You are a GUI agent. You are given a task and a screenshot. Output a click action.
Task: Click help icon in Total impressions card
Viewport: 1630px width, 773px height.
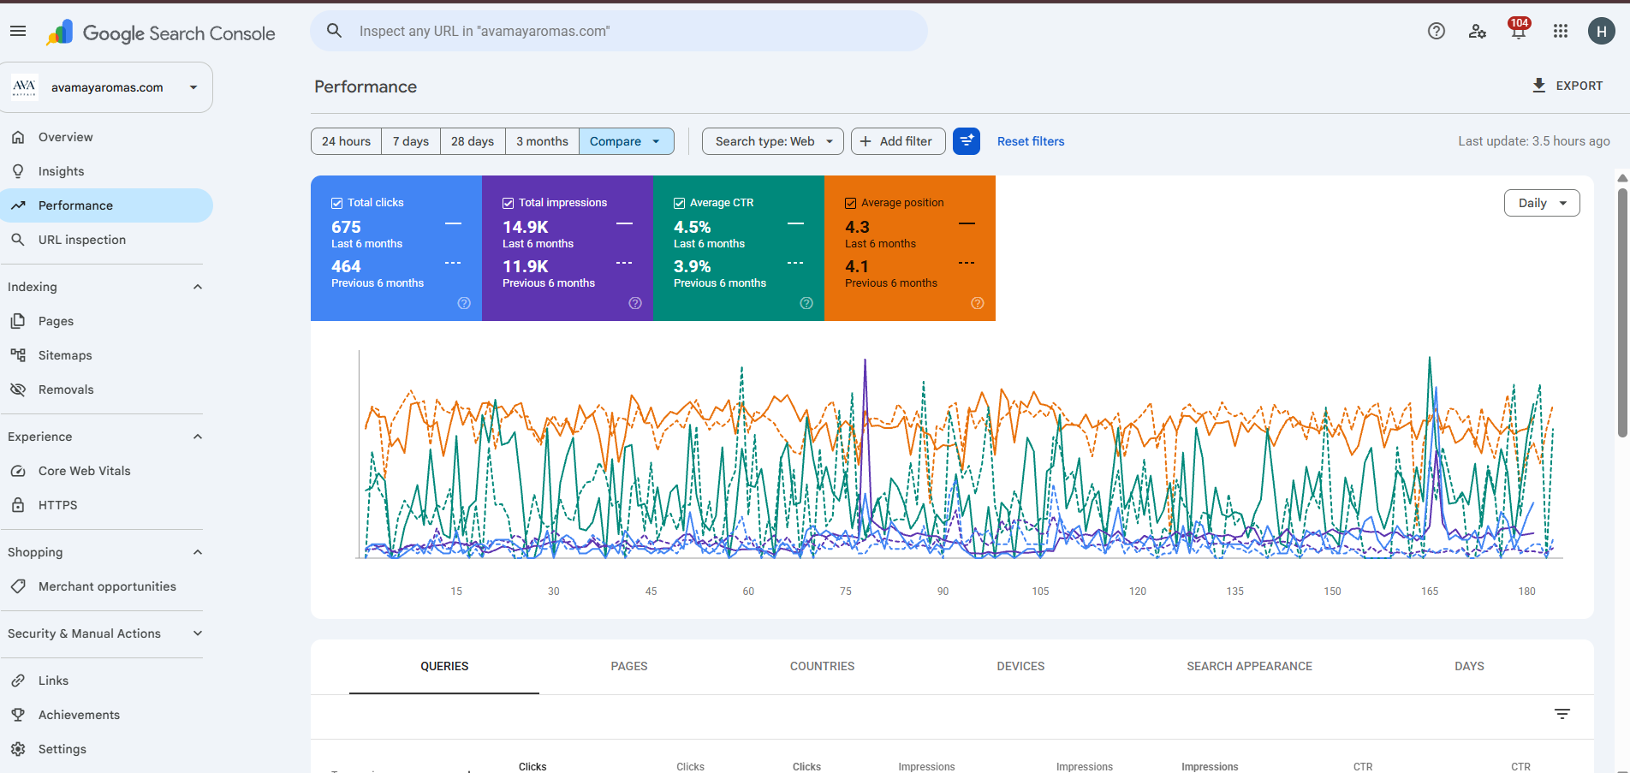tap(635, 303)
